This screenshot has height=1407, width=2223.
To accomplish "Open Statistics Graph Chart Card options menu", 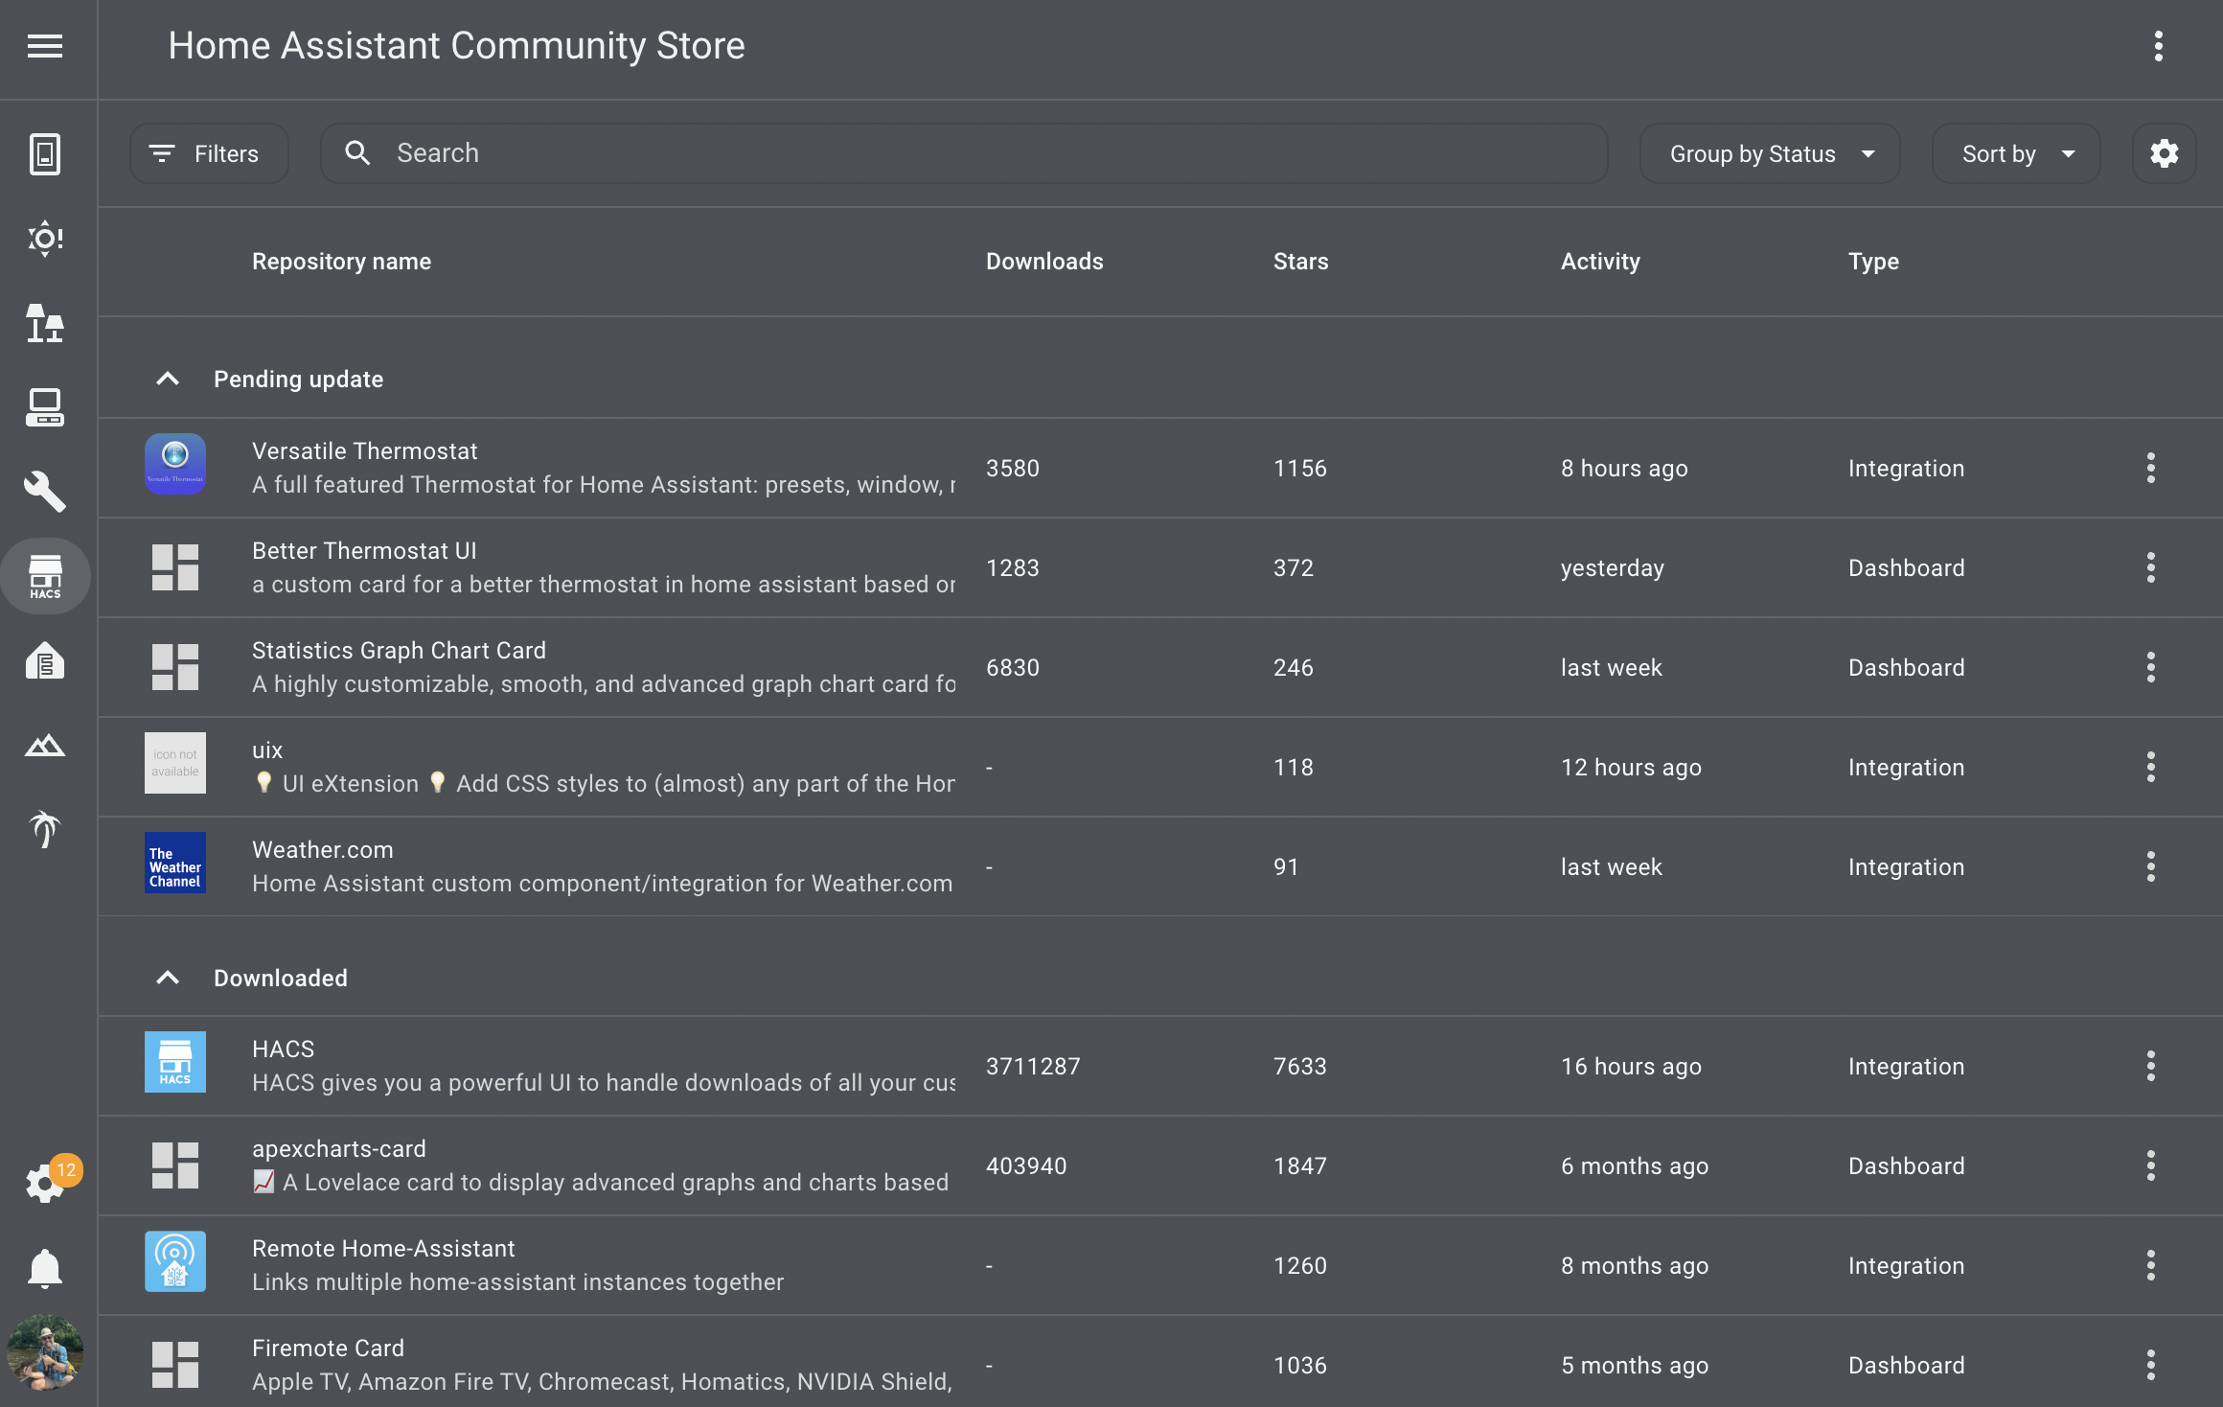I will coord(2151,667).
